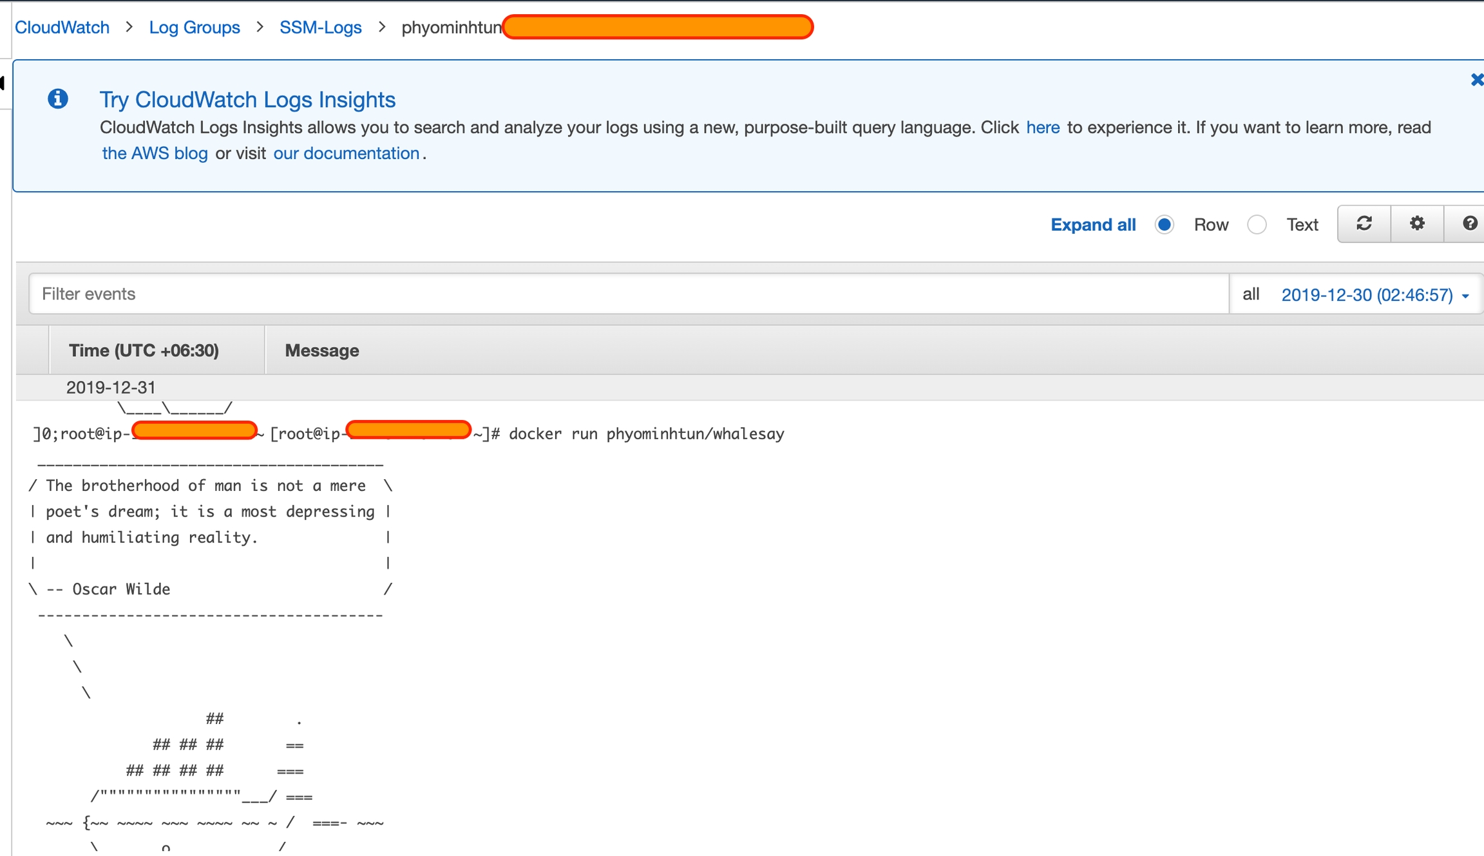Select the Row view radio button
Viewport: 1484px width, 856px height.
[1164, 225]
